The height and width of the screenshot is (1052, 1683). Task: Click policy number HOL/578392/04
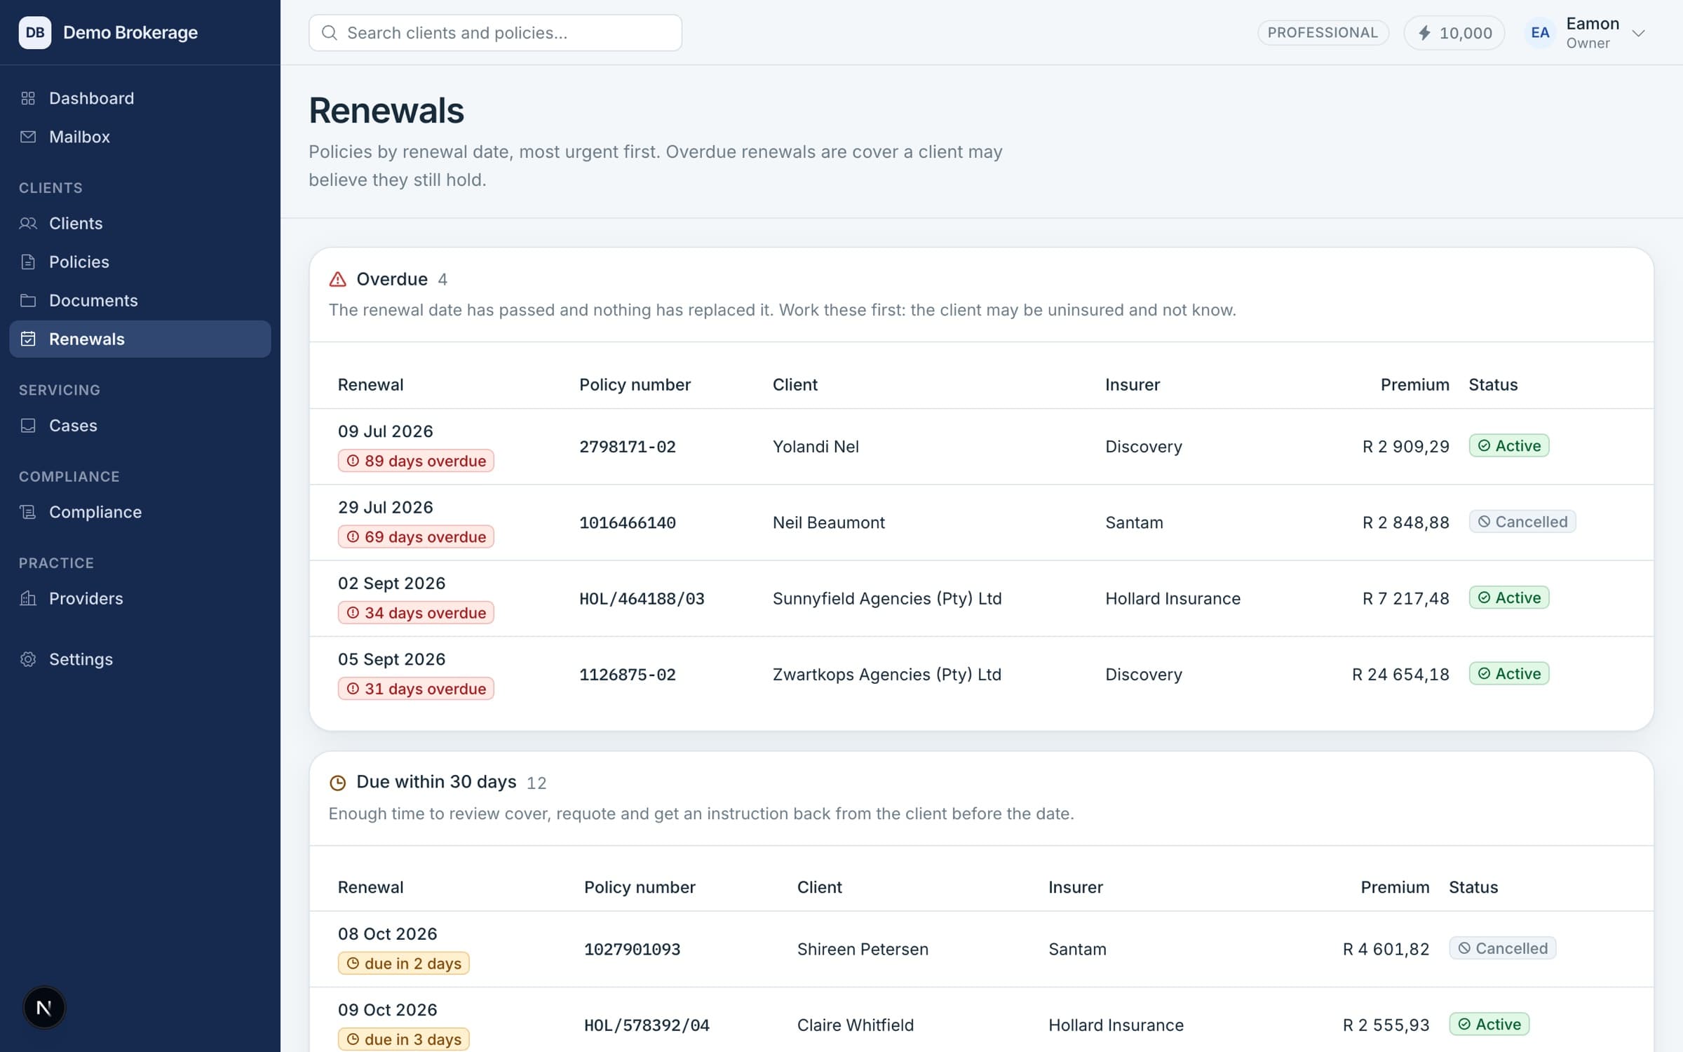pos(647,1025)
